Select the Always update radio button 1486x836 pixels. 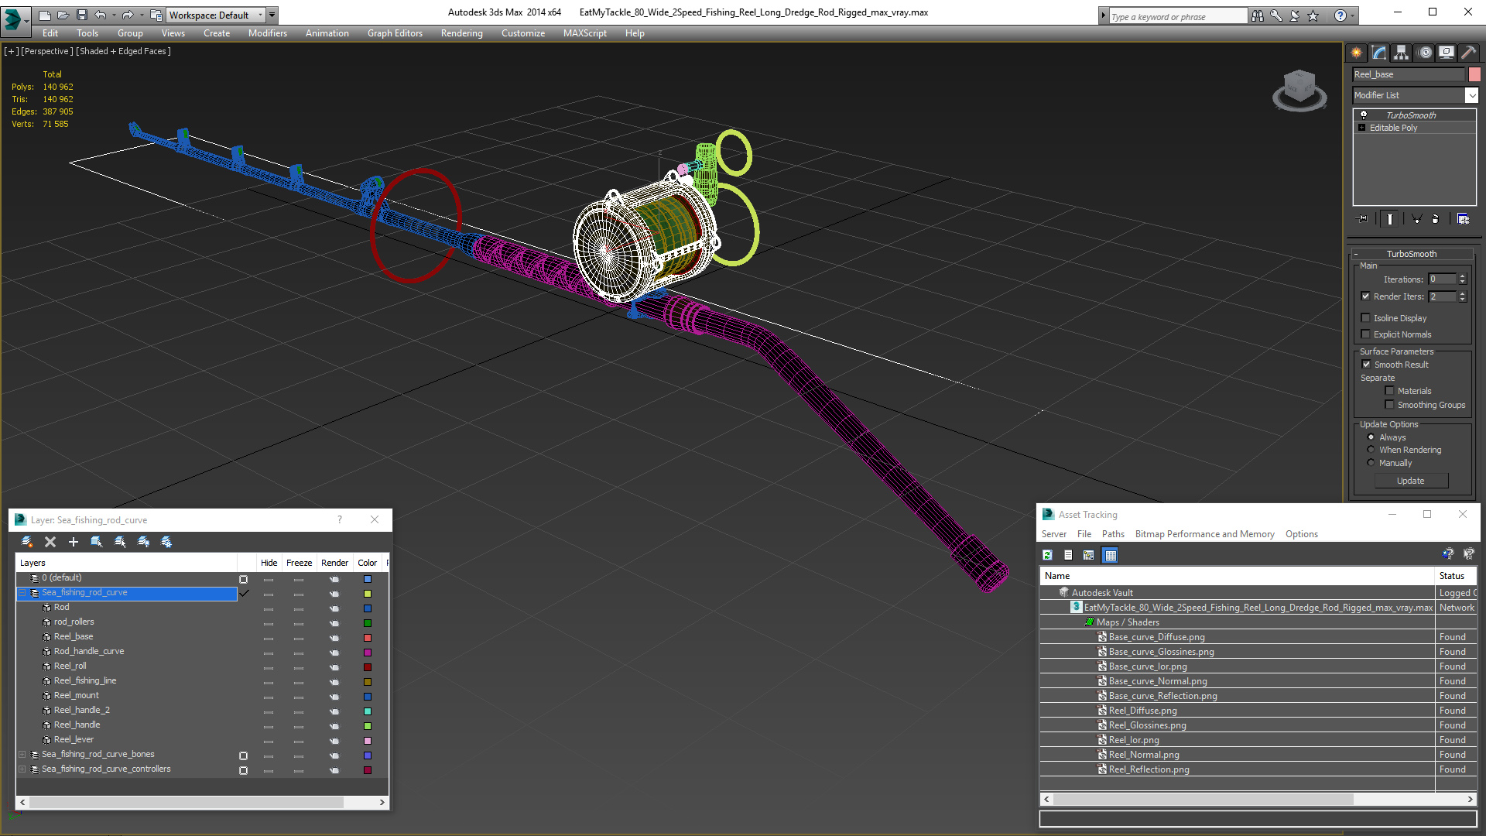(x=1371, y=437)
